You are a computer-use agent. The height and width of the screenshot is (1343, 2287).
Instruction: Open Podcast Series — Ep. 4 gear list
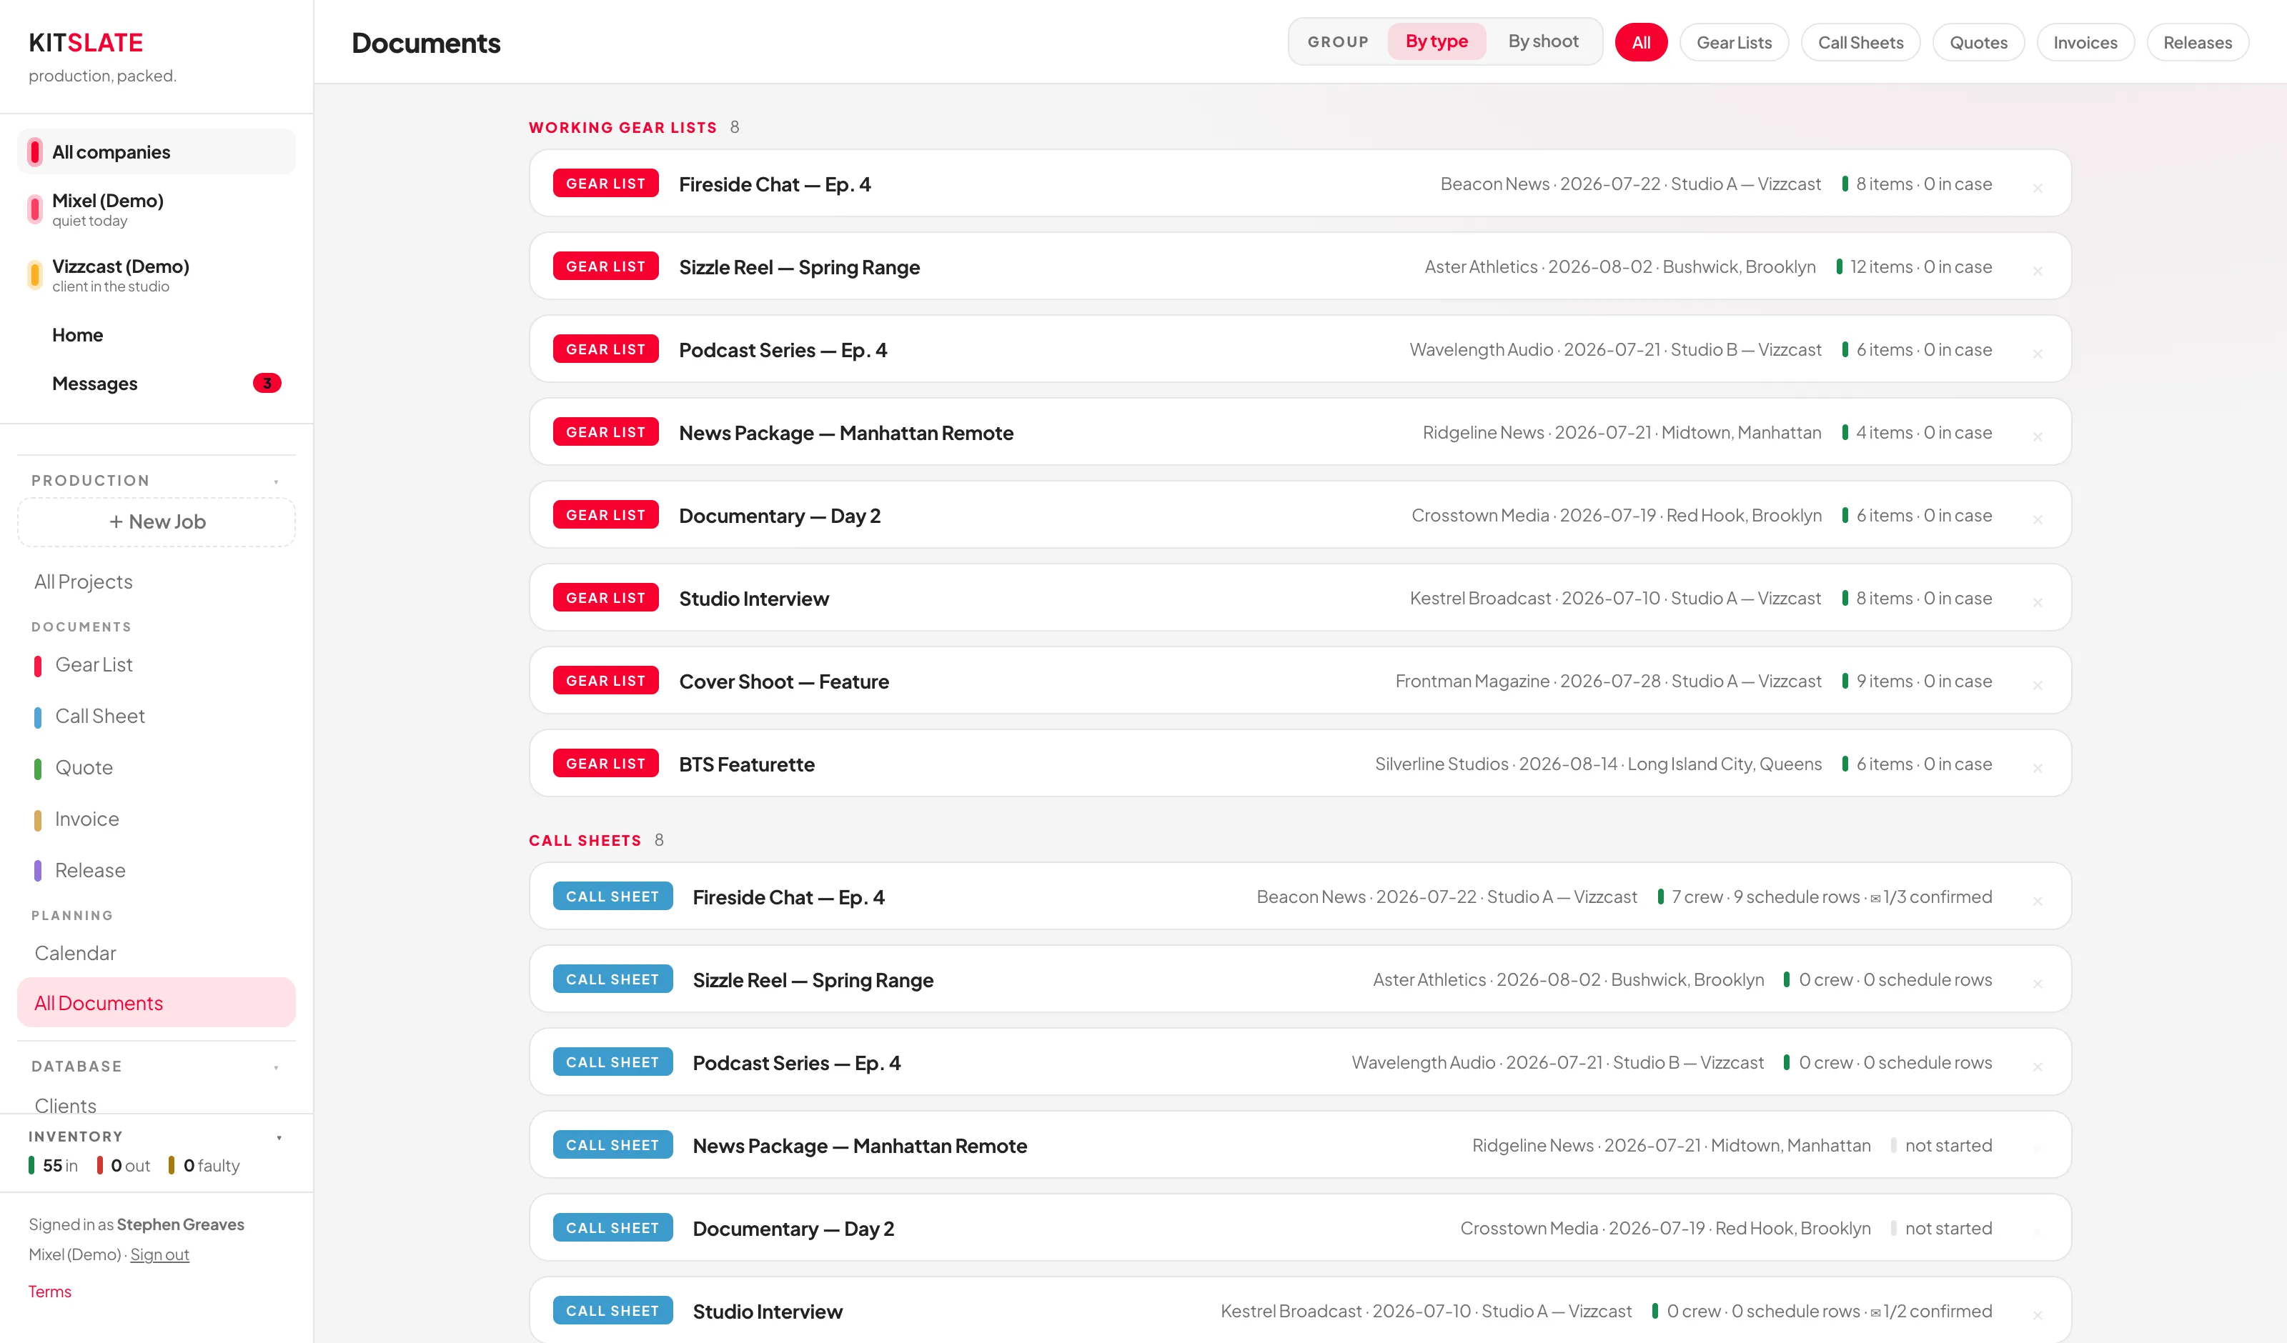point(1299,349)
